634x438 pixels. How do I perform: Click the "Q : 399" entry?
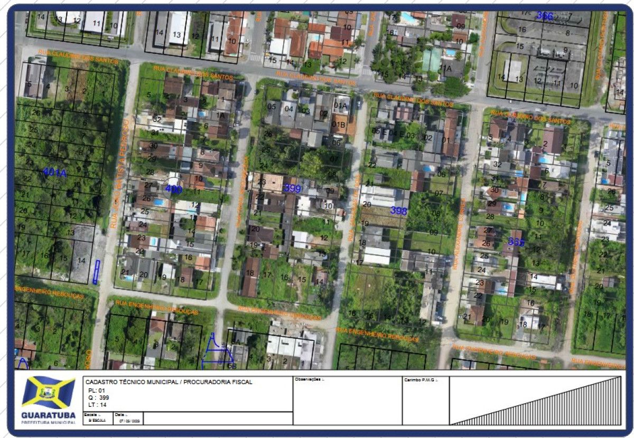(x=98, y=397)
